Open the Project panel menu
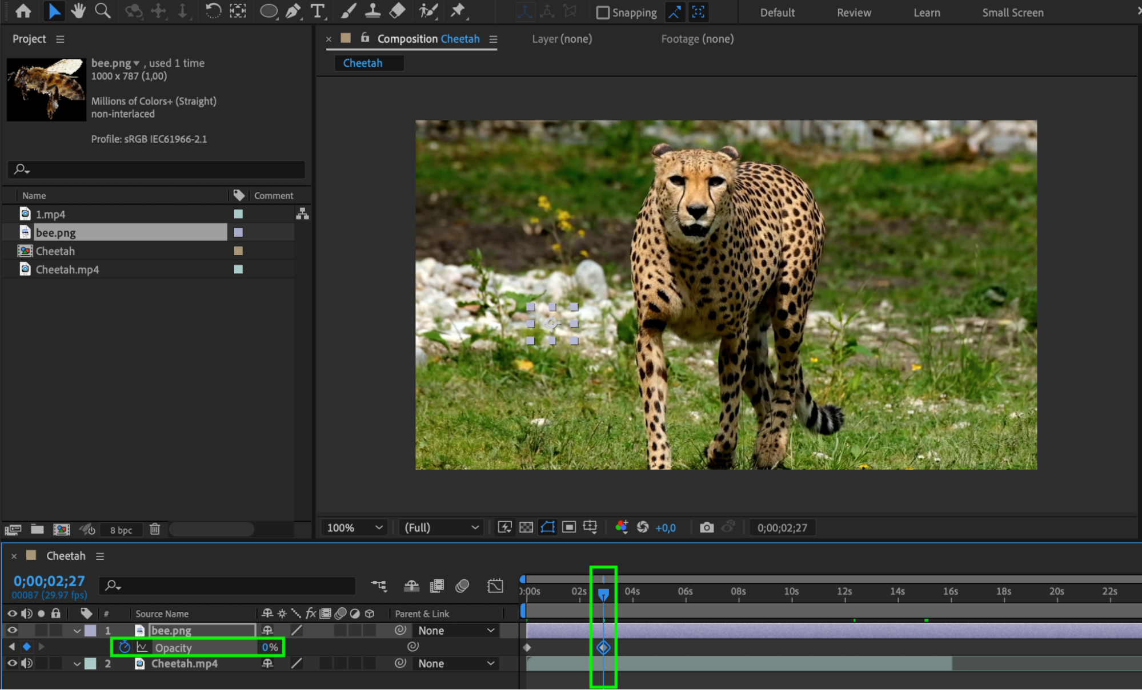 (60, 39)
